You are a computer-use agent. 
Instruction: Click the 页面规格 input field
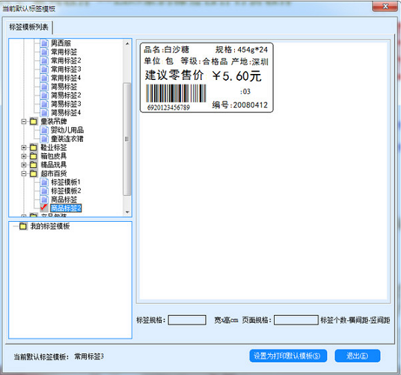[296, 320]
